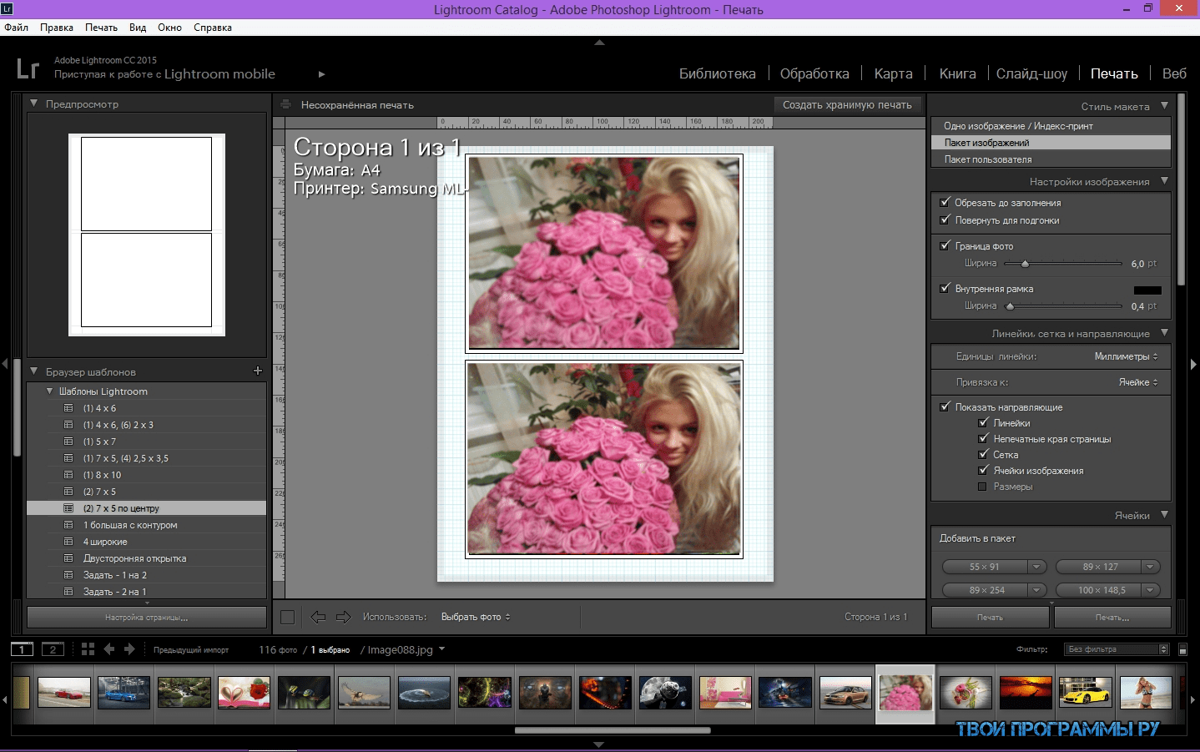Viewport: 1200px width, 752px height.
Task: Collapse Настройки изображения panel
Action: pyautogui.click(x=1165, y=180)
